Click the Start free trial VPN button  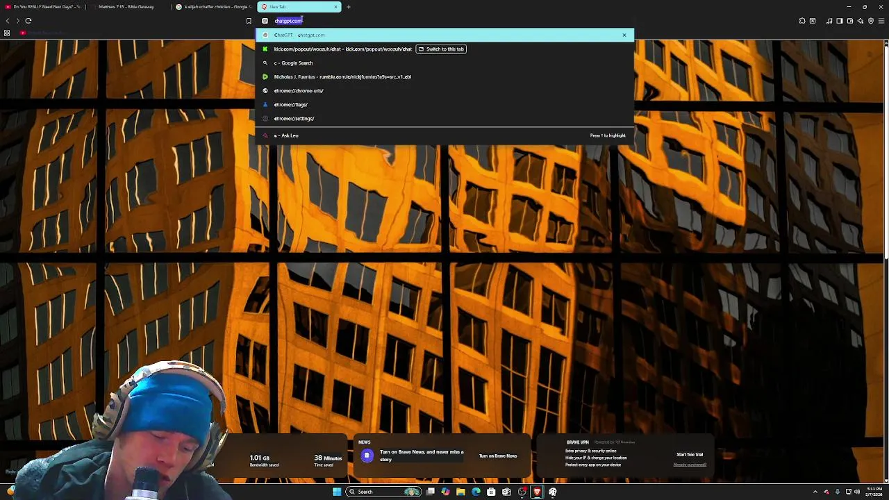690,455
